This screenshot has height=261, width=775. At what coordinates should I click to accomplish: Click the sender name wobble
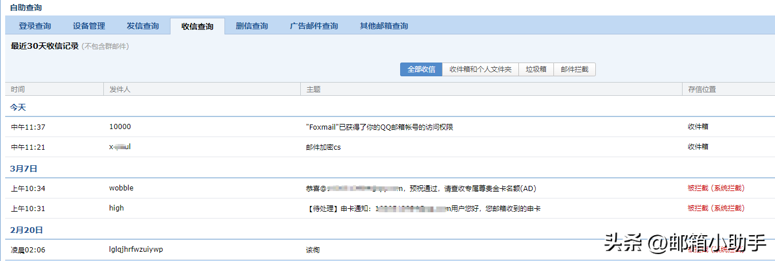(x=121, y=188)
